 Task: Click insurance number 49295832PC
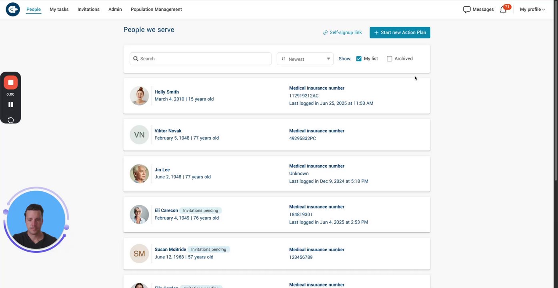pyautogui.click(x=302, y=138)
